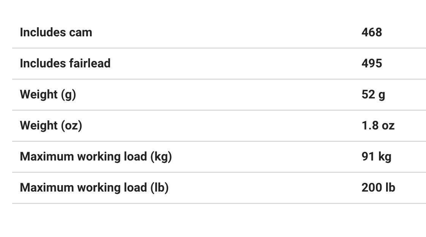Open part number 468

click(x=371, y=33)
